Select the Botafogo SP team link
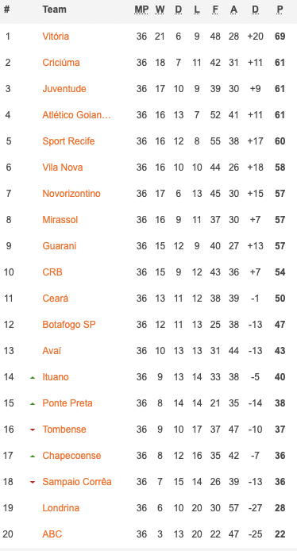The height and width of the screenshot is (551, 297). [69, 325]
